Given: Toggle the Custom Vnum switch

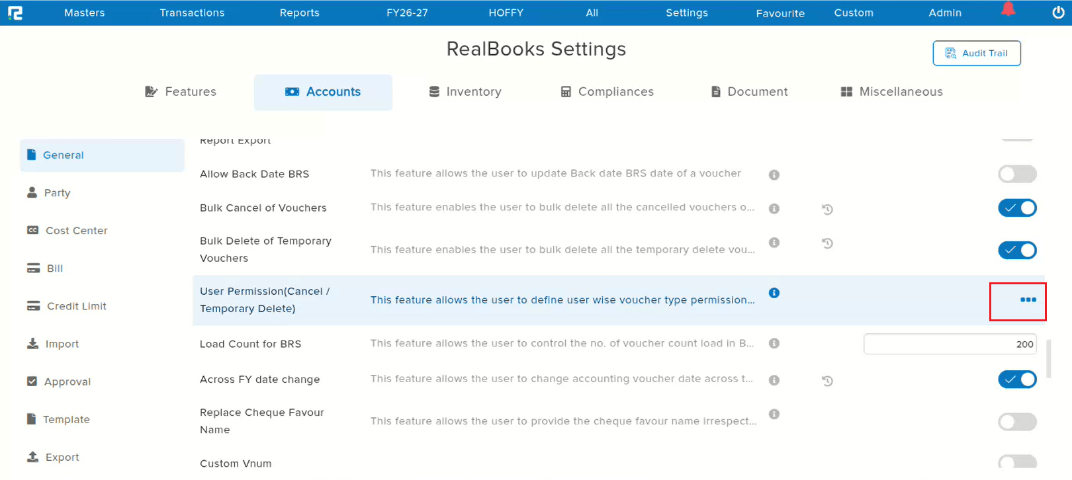Looking at the screenshot, I should click(x=1017, y=462).
